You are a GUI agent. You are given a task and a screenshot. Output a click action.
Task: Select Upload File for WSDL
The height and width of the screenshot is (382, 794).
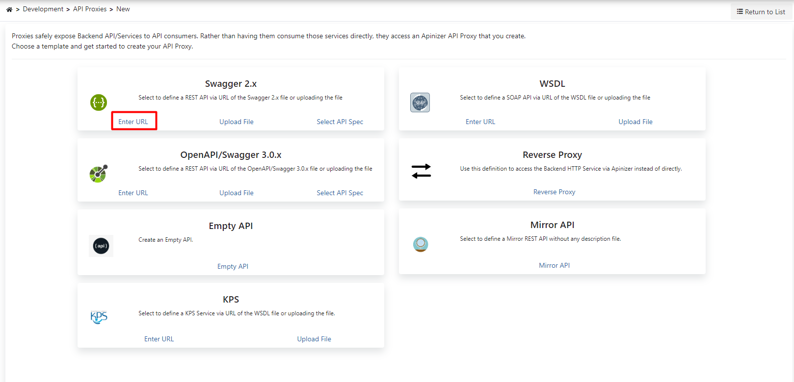[x=635, y=122]
